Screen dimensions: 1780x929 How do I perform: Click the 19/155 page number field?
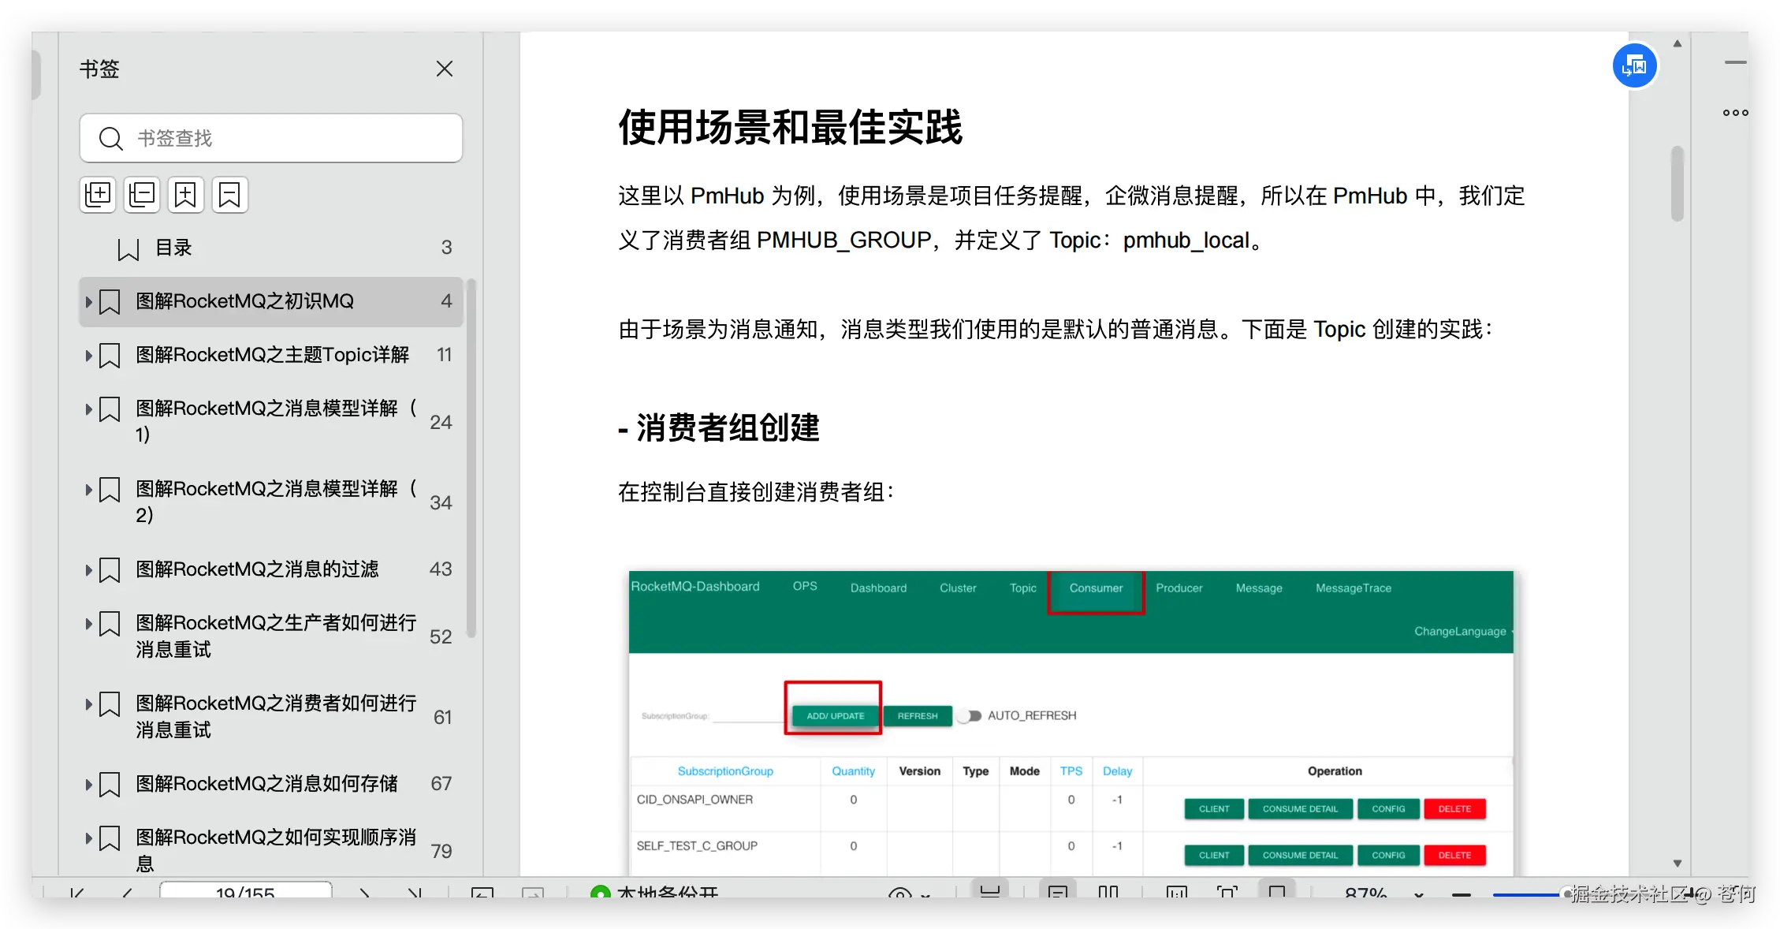246,890
